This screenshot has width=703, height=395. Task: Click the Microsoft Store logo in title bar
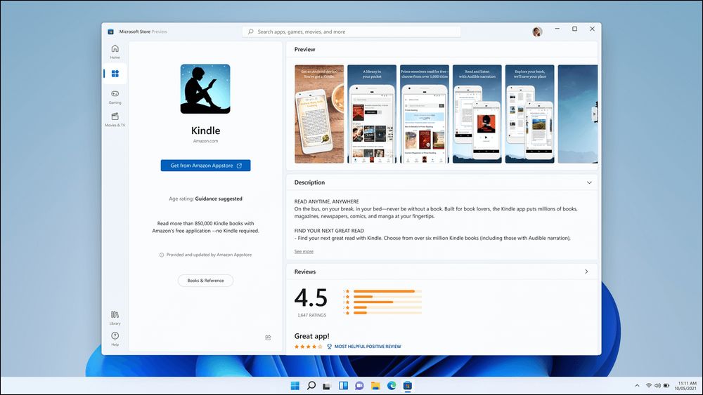coord(111,32)
